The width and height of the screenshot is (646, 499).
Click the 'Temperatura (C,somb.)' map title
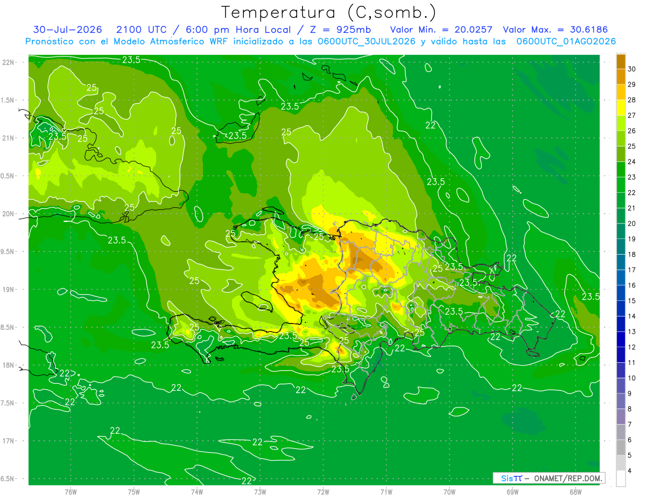tap(329, 12)
